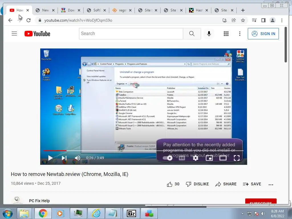
Task: Click the DISLIKE button
Action: (x=197, y=184)
